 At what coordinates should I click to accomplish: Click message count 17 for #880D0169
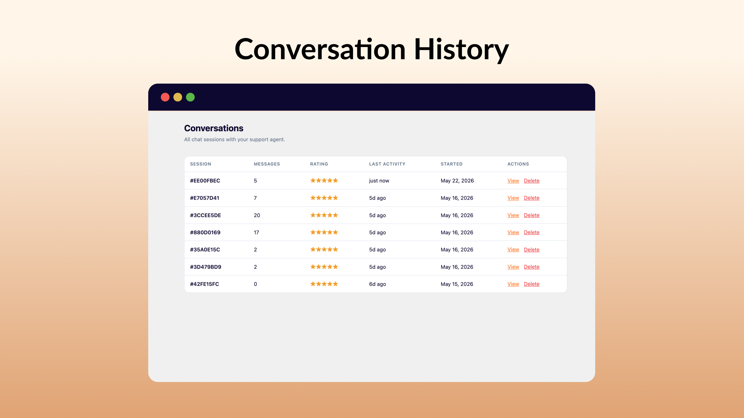click(x=256, y=233)
